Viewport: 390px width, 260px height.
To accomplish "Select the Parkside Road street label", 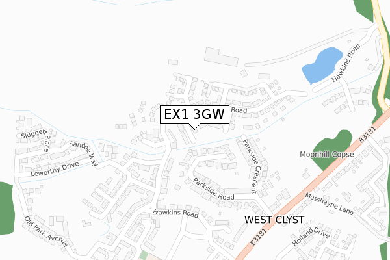I will (214, 189).
